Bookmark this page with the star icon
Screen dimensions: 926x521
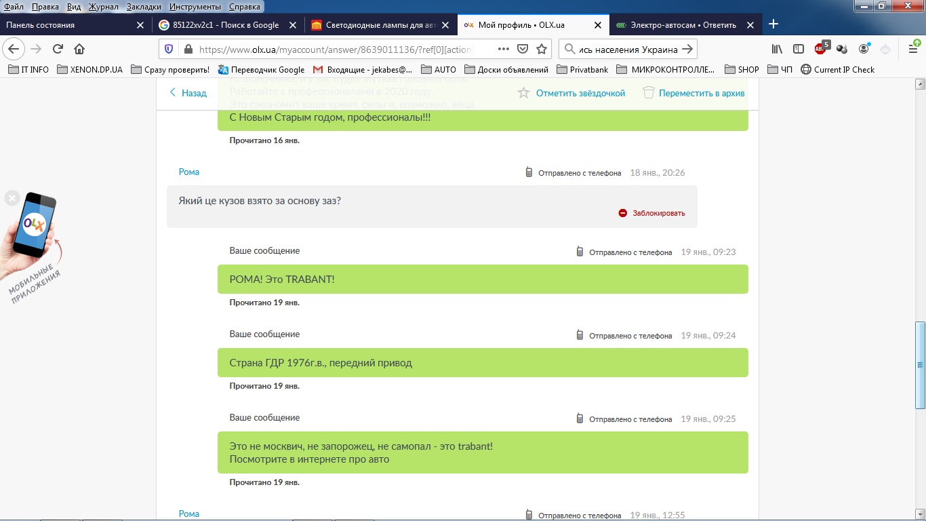[542, 49]
